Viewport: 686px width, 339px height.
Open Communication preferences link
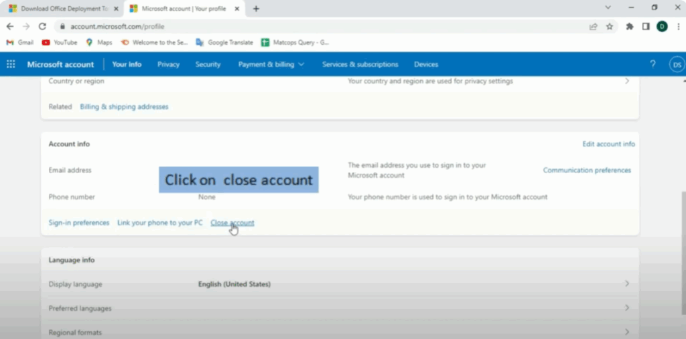[x=587, y=170]
